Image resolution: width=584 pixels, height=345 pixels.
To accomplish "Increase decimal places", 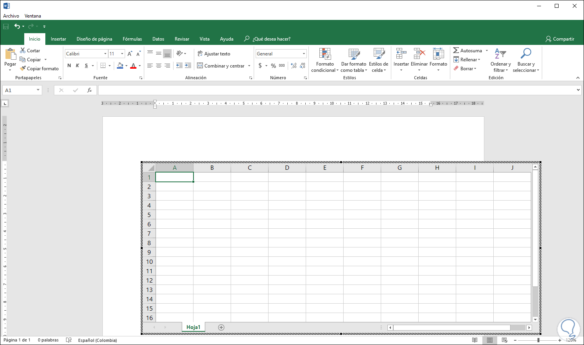I will 294,66.
